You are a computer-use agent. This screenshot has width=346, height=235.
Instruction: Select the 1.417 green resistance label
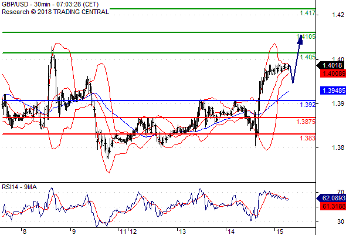click(x=308, y=14)
